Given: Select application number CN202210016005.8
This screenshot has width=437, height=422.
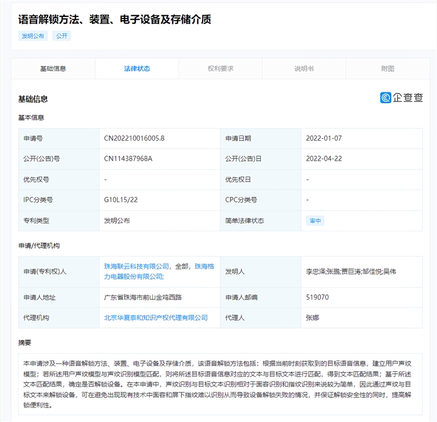Looking at the screenshot, I should tap(134, 138).
